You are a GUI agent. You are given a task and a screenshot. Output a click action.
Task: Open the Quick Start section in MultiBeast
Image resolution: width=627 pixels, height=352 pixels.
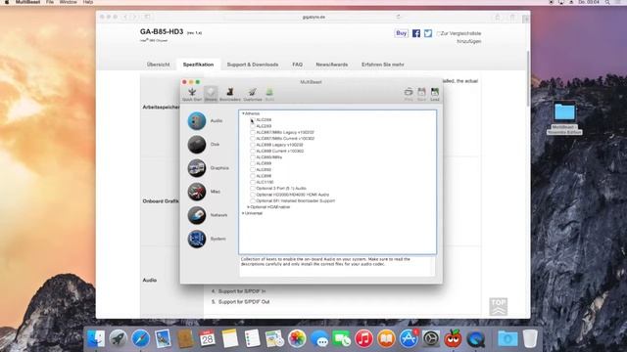point(192,94)
